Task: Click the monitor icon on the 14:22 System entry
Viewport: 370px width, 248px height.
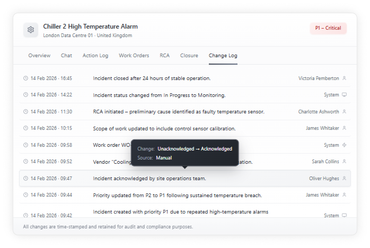Action: [344, 95]
